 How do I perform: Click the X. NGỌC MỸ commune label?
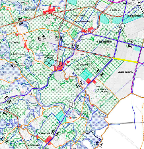(x=115, y=10)
